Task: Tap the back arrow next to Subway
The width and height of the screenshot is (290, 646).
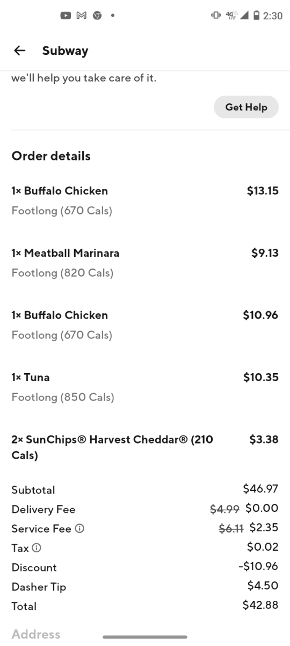Action: pyautogui.click(x=19, y=51)
